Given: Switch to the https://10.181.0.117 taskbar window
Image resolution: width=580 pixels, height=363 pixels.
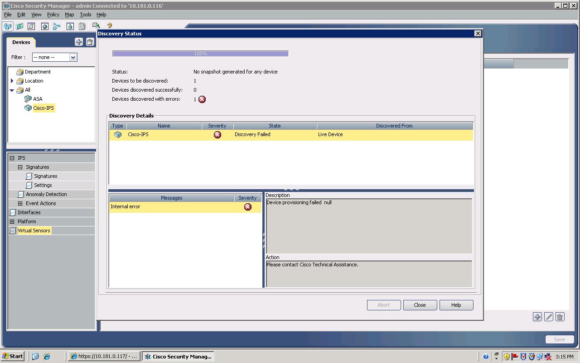Looking at the screenshot, I should coord(104,356).
